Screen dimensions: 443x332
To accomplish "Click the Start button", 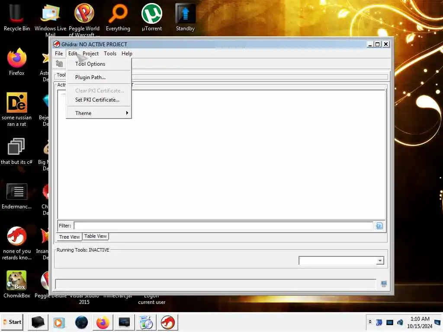I will pyautogui.click(x=12, y=322).
